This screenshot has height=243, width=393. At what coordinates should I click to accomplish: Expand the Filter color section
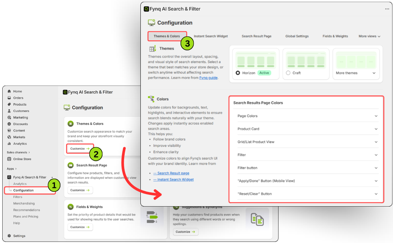click(x=308, y=155)
